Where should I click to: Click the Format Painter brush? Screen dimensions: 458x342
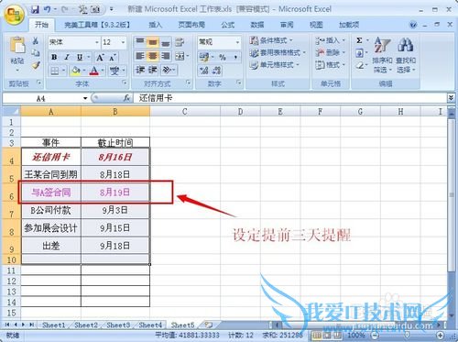pos(36,64)
